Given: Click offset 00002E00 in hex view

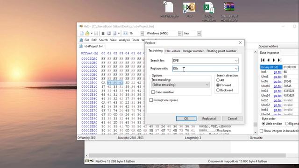Looking at the screenshot, I should [89, 83].
